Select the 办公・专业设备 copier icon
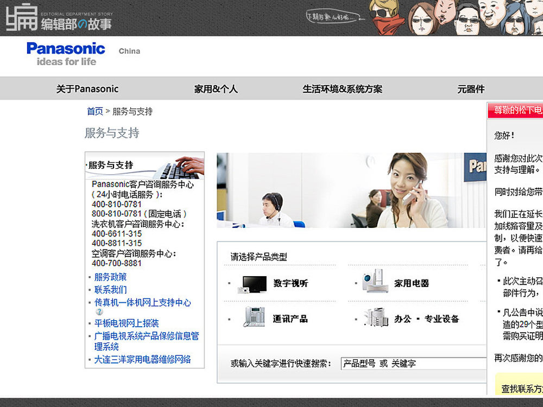This screenshot has height=407, width=543. (375, 317)
